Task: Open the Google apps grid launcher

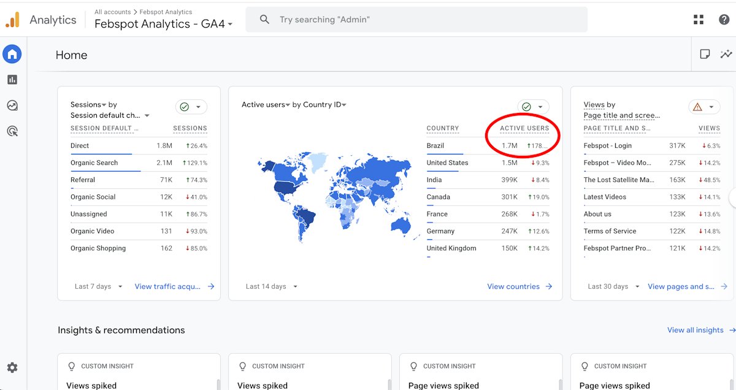Action: 699,19
